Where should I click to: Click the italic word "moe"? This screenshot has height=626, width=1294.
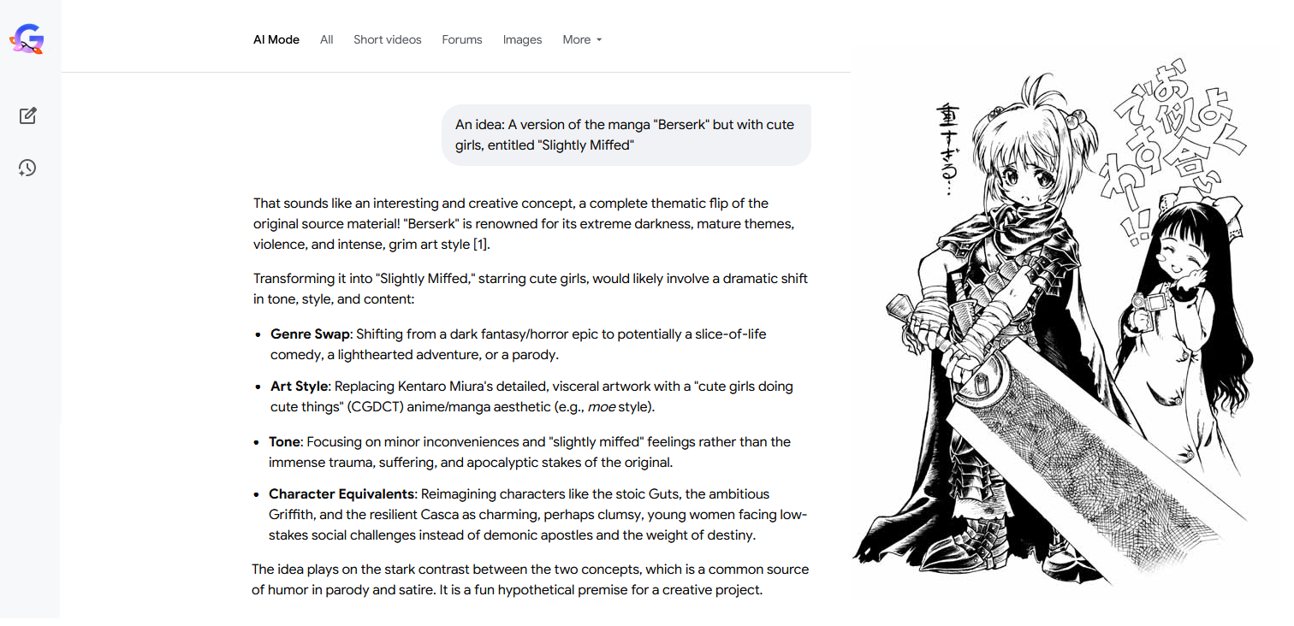602,407
